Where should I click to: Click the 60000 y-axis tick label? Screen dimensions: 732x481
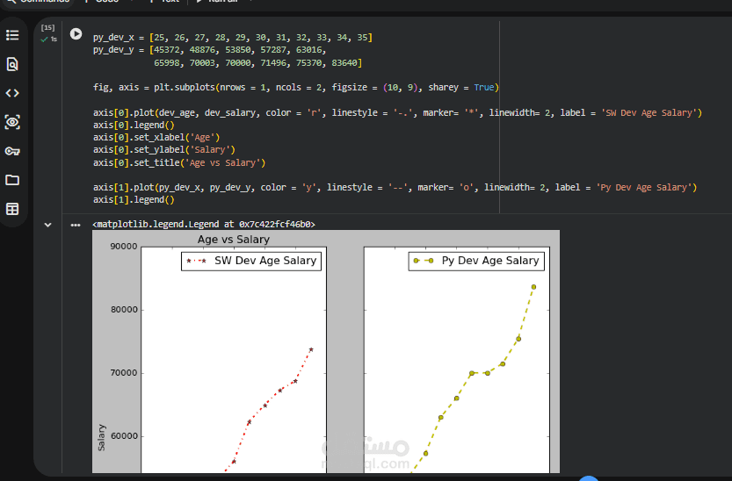124,436
